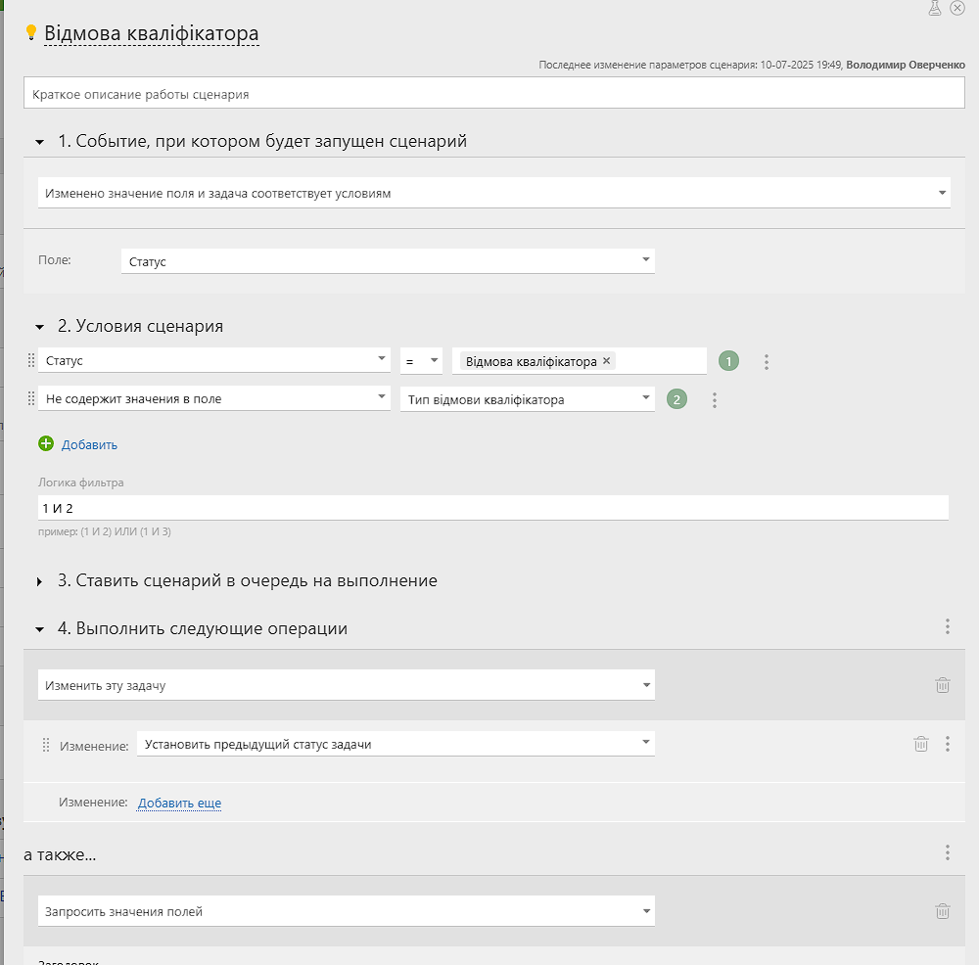This screenshot has width=979, height=965.
Task: Open the 'Поле' dropdown showing Статус
Action: click(x=388, y=261)
